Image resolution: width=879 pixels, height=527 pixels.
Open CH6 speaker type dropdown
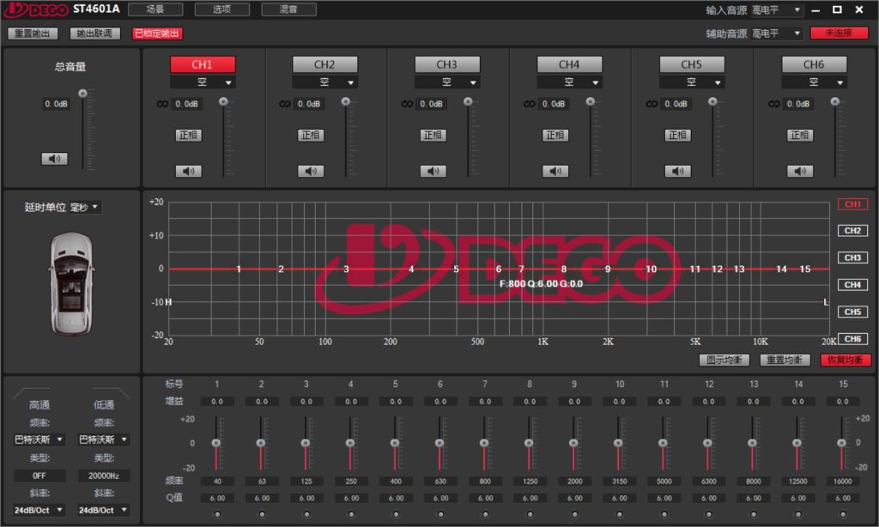[814, 82]
